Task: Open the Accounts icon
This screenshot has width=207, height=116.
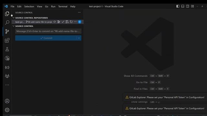Action: coord(7,101)
